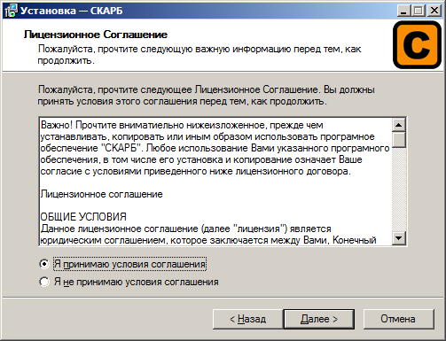This screenshot has height=341, width=446.
Task: Select the radio circle next to 'Я не принимаю условия соглашения'
Action: point(44,282)
